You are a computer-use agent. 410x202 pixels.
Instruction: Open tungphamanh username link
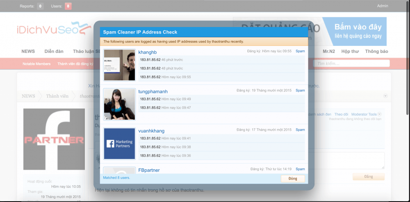153,91
